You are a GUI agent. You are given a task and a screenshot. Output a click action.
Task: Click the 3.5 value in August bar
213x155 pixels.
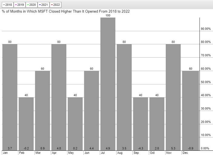(124, 148)
